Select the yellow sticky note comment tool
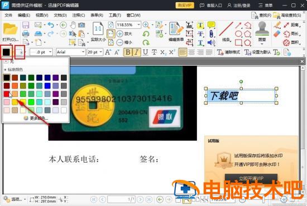307x206 pixels. click(211, 25)
